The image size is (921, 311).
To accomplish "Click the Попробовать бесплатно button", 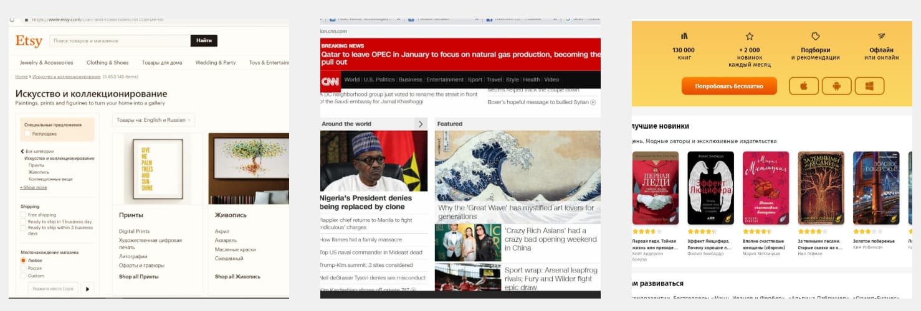I will coord(729,86).
